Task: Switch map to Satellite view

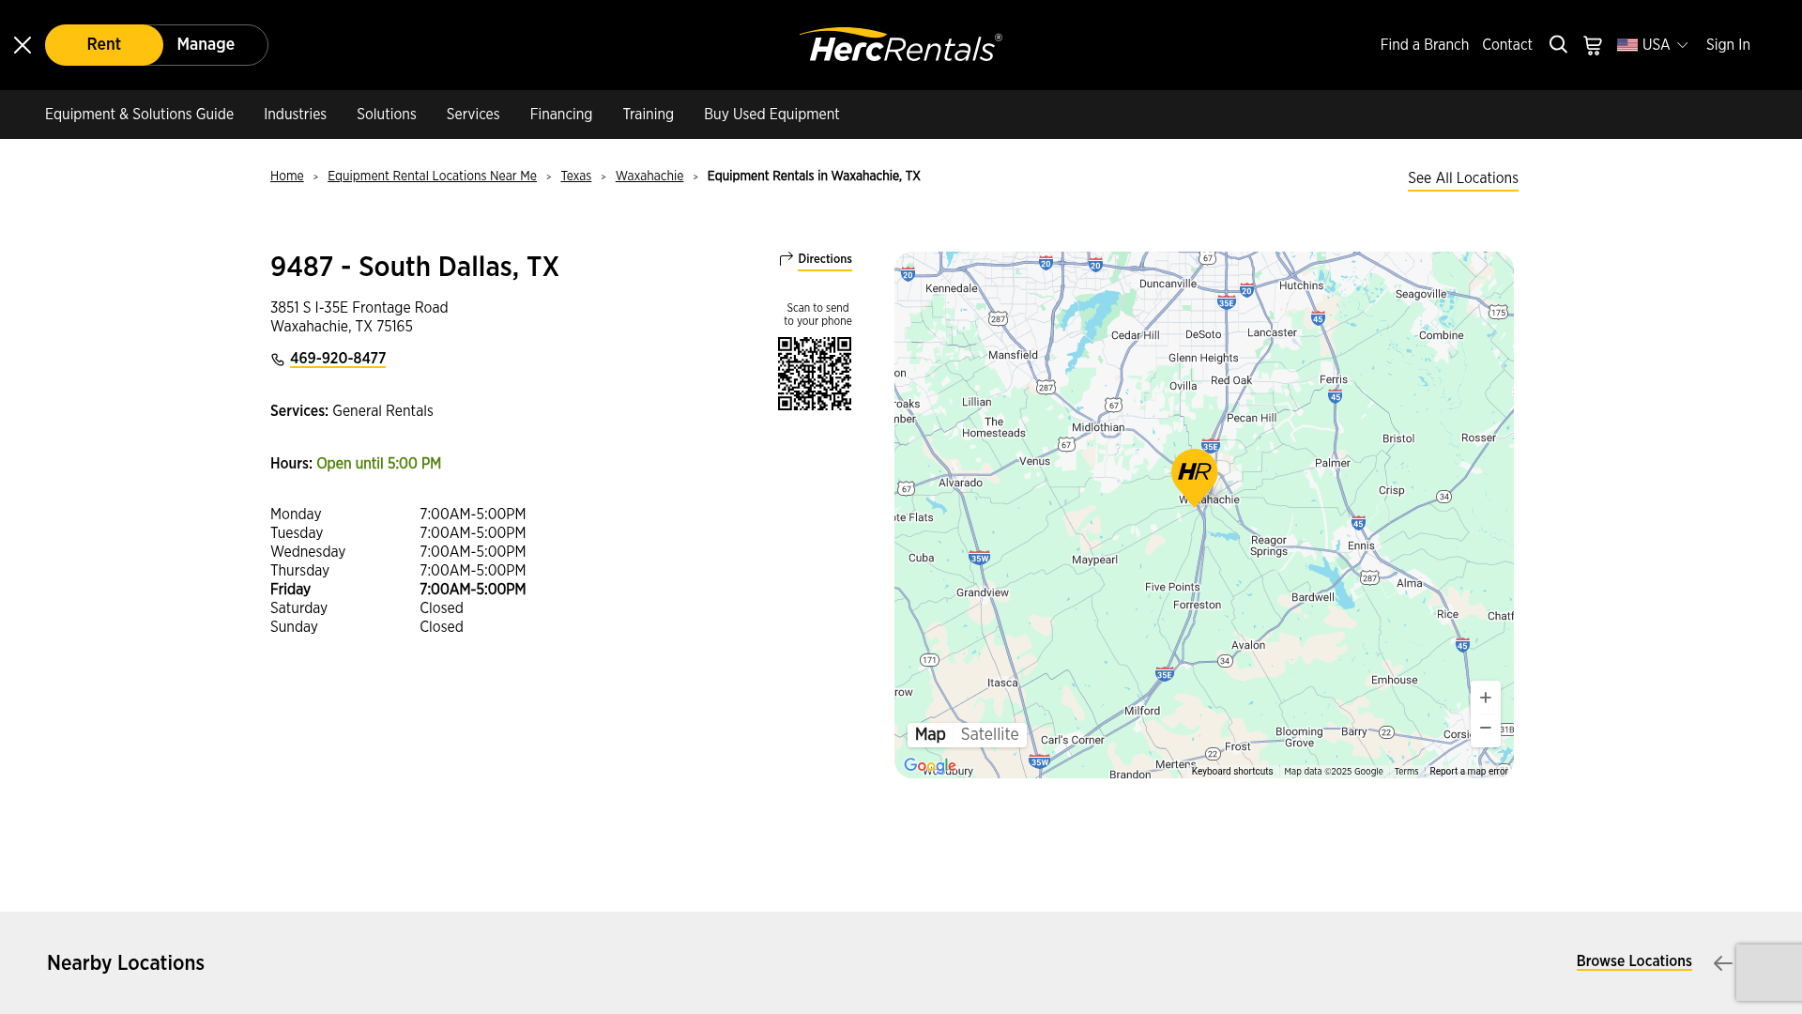Action: (x=989, y=734)
